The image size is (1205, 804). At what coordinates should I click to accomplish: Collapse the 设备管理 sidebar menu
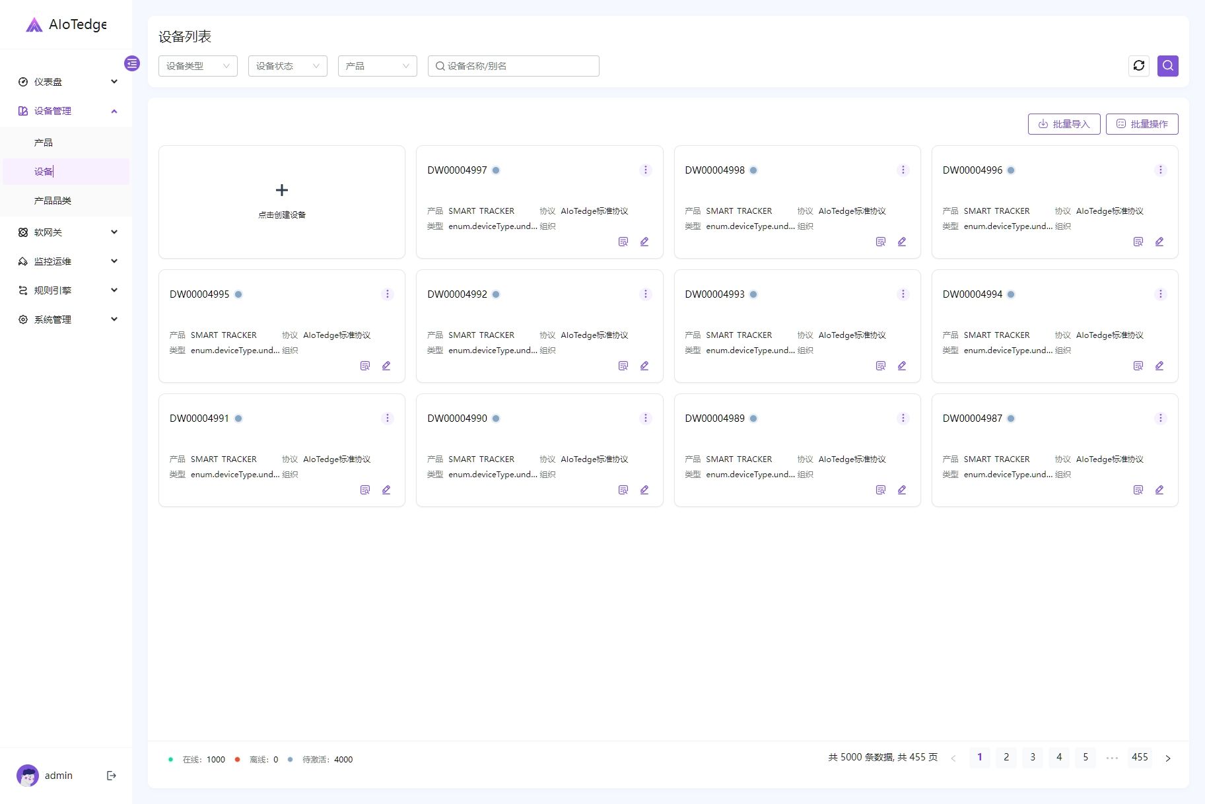click(x=66, y=111)
